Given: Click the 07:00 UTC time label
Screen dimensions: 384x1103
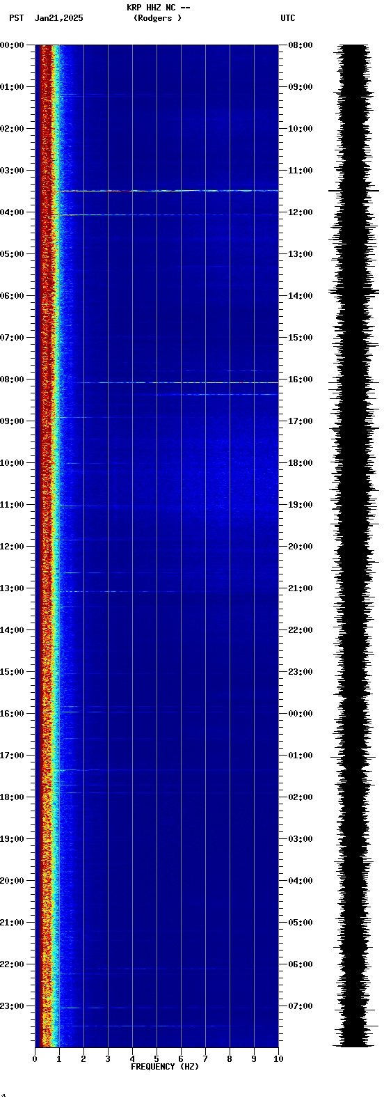Looking at the screenshot, I should (301, 1006).
